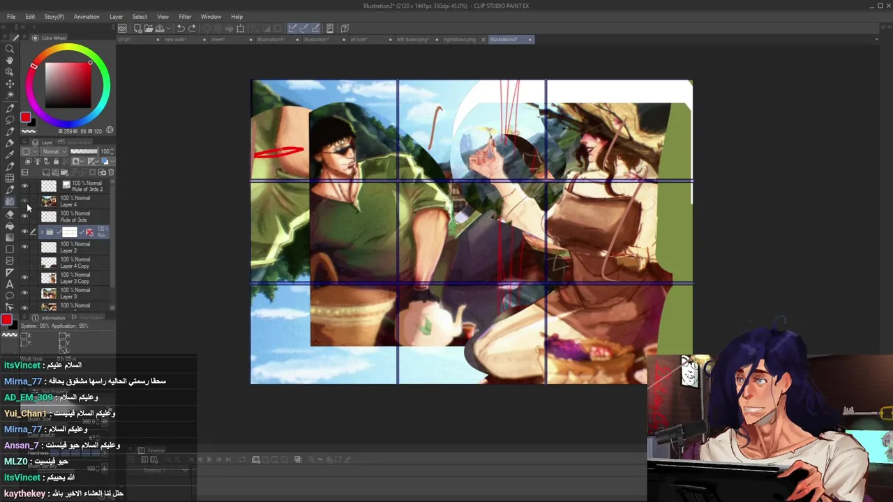Hide Layer 3 Copy eye icon
Screen dimensions: 893x502
click(x=24, y=278)
